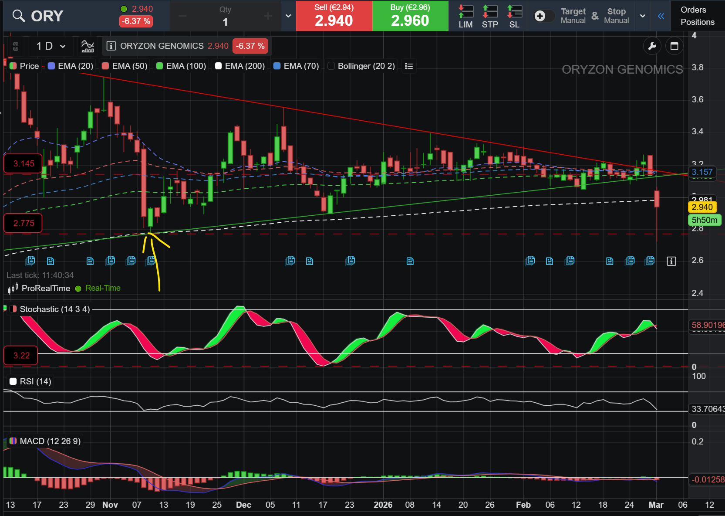Click the Buy (€2.96) button
This screenshot has width=725, height=516.
pos(410,16)
